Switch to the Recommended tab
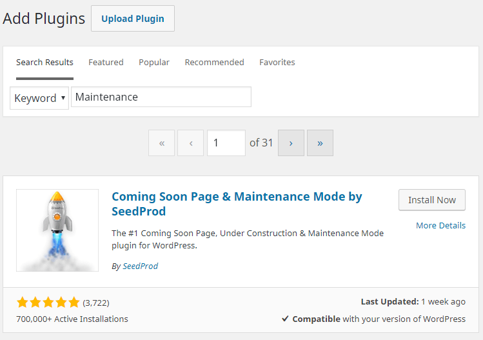Screen dimensions: 483x340 click(214, 63)
